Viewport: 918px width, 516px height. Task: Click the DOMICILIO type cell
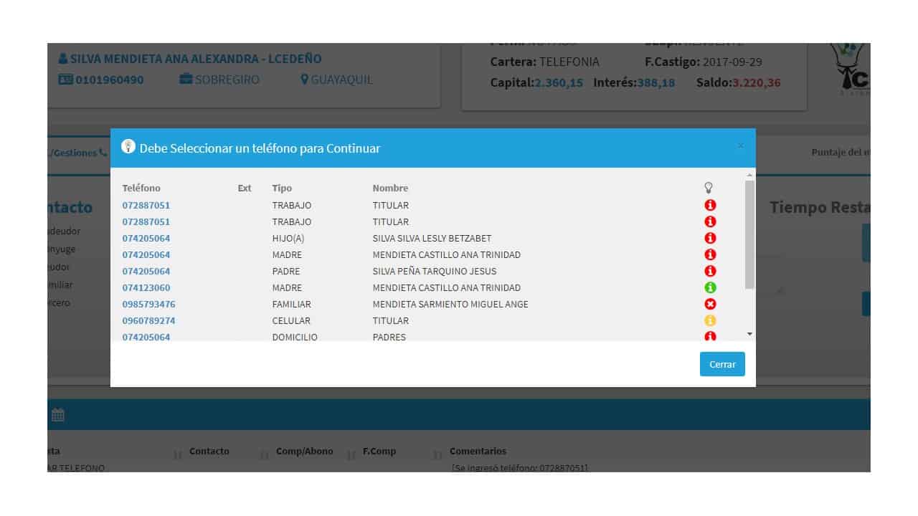point(295,337)
